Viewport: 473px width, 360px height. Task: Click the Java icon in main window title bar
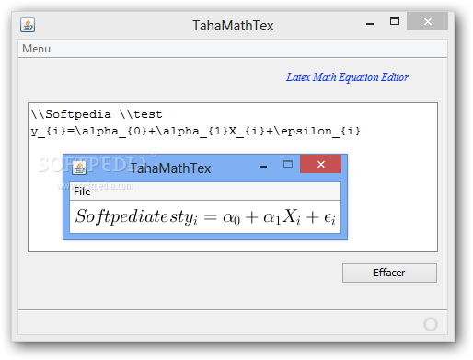tap(28, 25)
